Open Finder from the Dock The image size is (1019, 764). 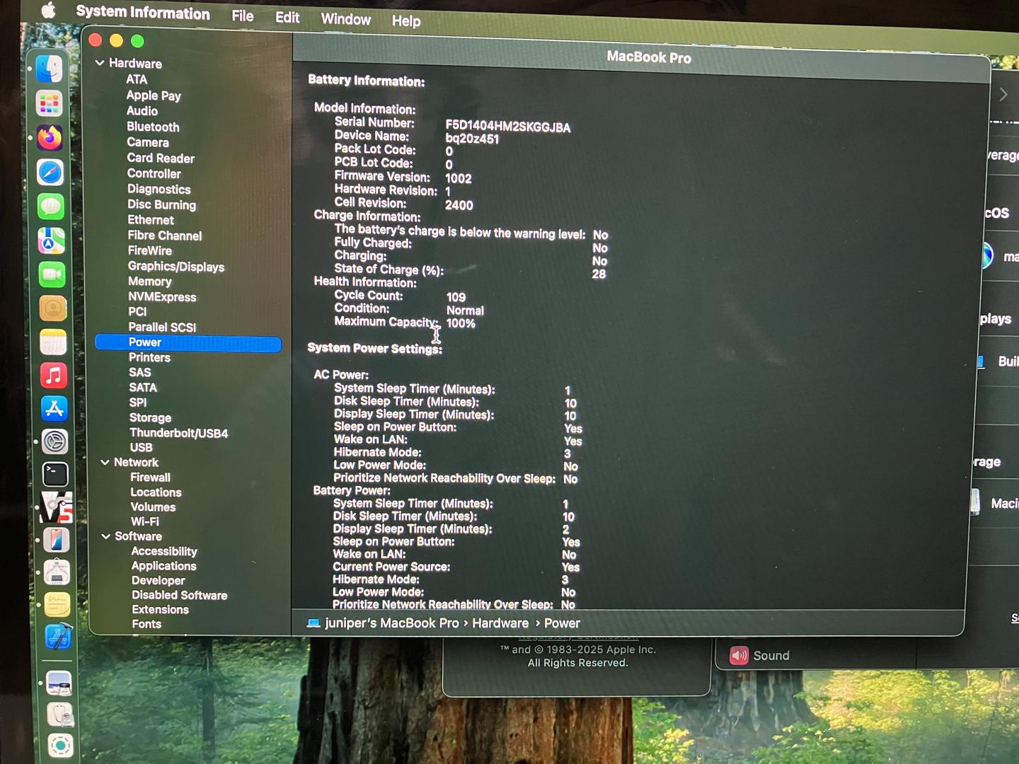coord(49,69)
